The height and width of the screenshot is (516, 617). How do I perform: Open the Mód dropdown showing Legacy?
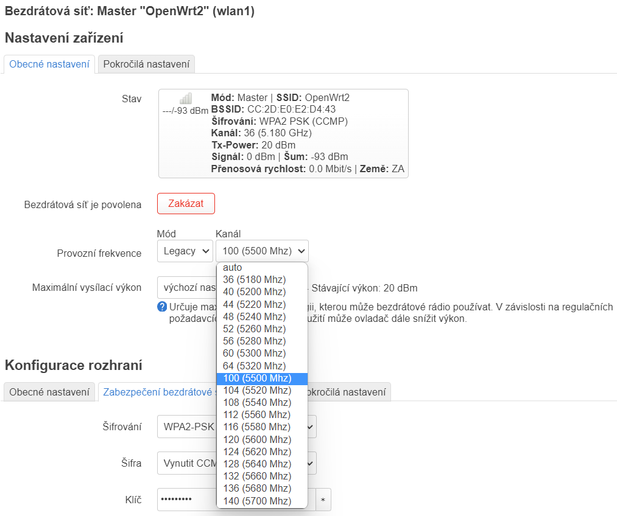click(185, 251)
